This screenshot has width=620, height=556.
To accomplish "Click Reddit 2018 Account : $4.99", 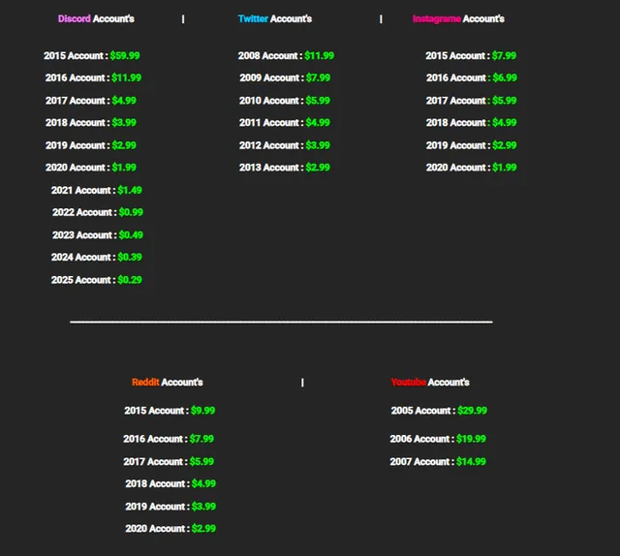I will [x=170, y=483].
